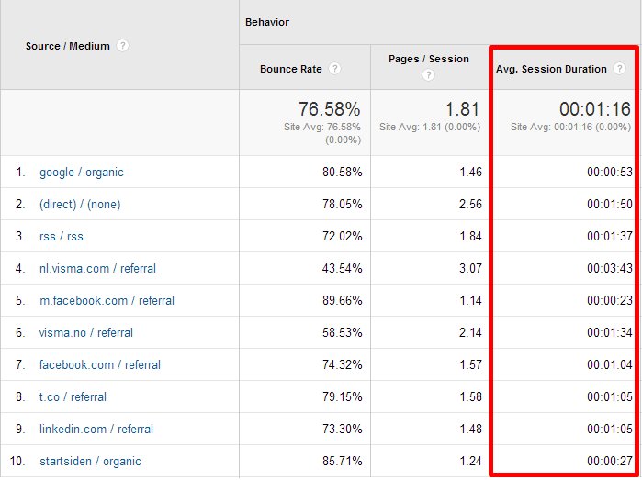Screen dimensions: 642x480
Task: Click bounce rate value 85.71%
Action: click(x=342, y=461)
